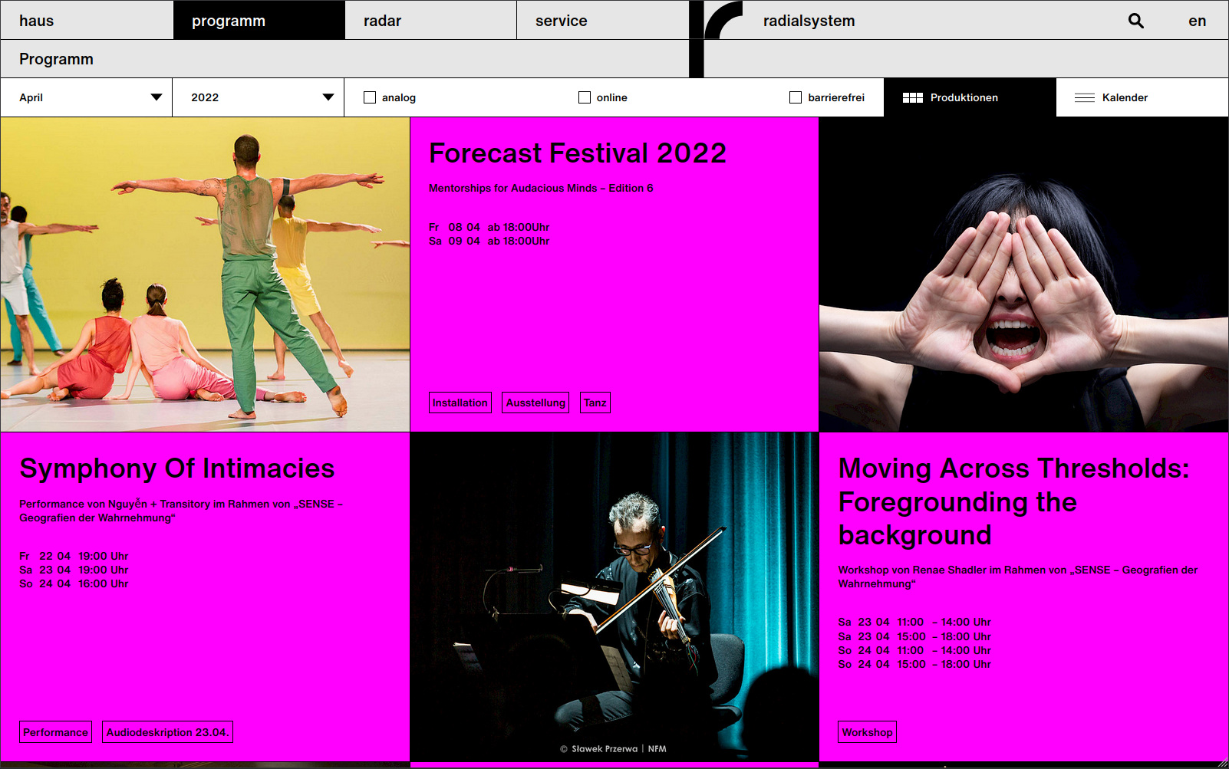Click the radialsystem logo mark
The image size is (1229, 769).
pyautogui.click(x=722, y=21)
